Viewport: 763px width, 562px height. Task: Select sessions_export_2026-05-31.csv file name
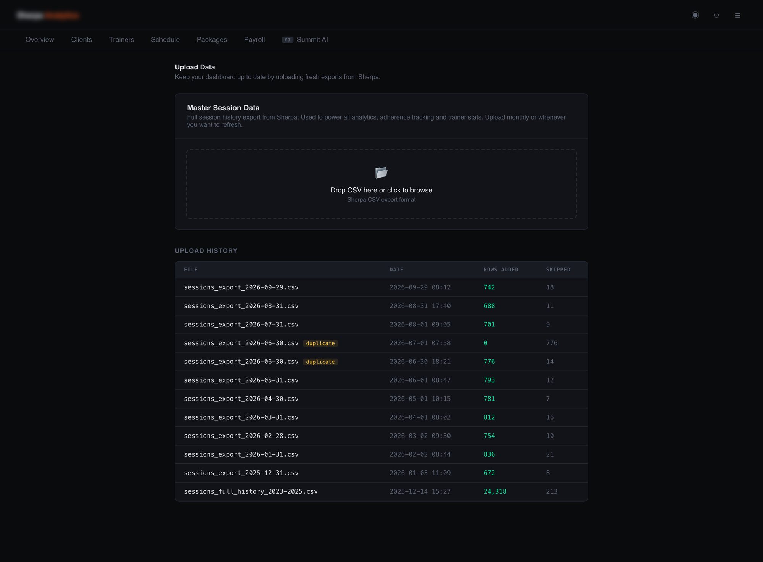(241, 380)
